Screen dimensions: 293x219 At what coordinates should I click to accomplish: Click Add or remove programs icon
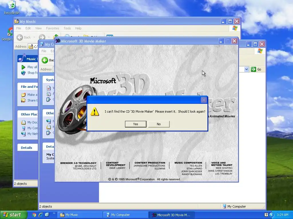pyautogui.click(x=49, y=94)
